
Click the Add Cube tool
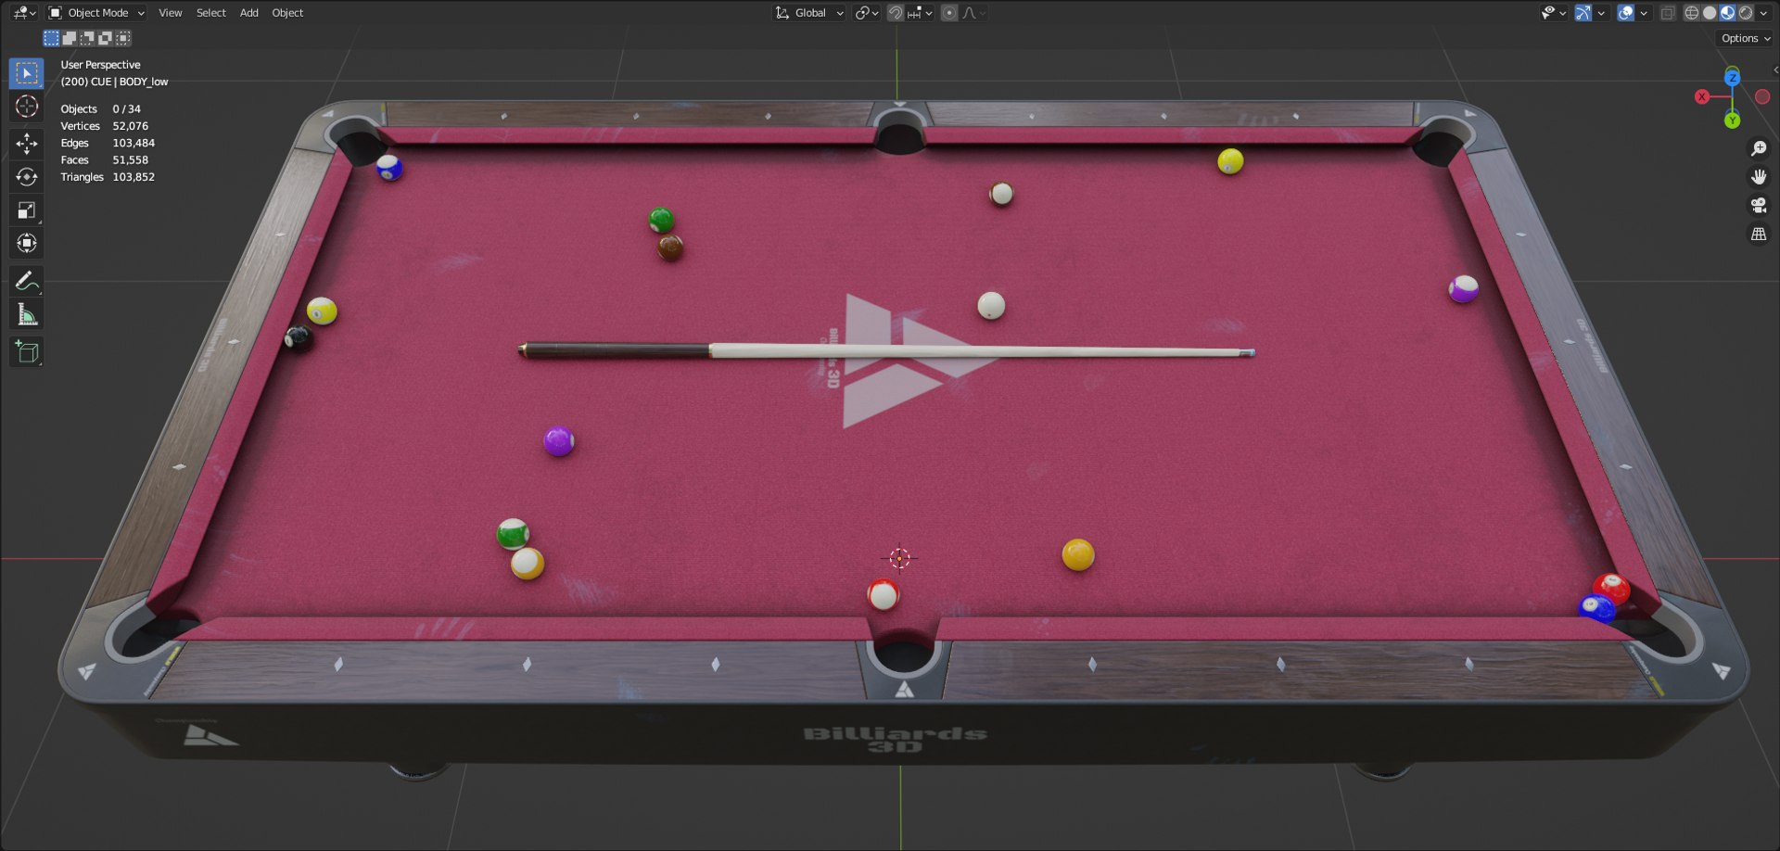point(26,351)
